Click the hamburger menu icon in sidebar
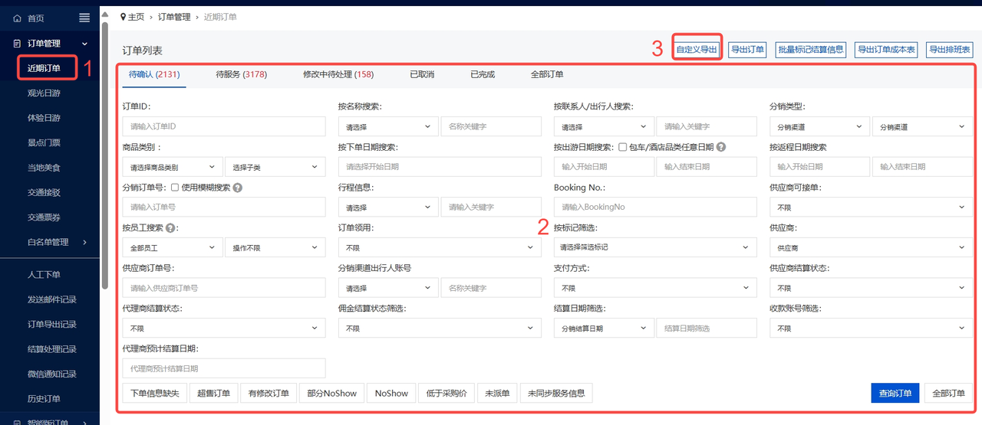 84,18
